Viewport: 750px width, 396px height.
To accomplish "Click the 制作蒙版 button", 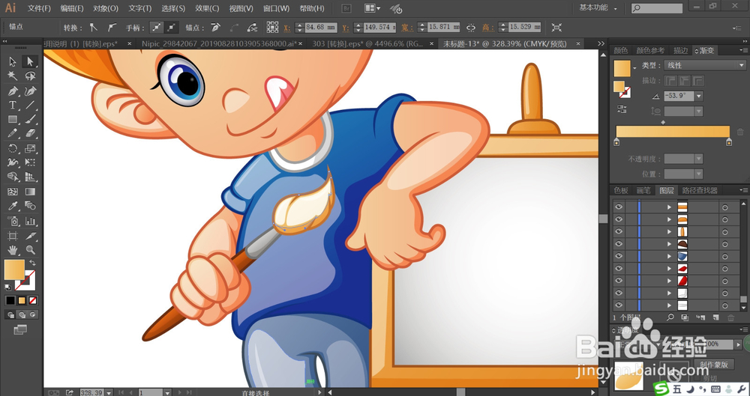I will 714,364.
